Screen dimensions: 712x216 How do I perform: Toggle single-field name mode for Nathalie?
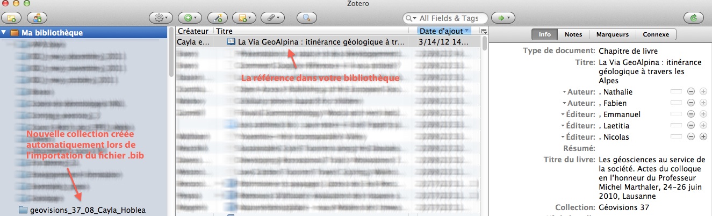pyautogui.click(x=676, y=92)
